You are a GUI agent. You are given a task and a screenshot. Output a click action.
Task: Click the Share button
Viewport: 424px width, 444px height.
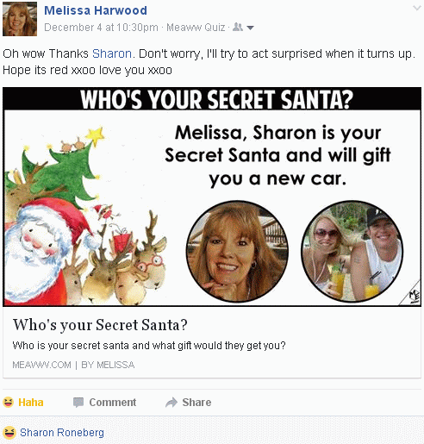[189, 403]
